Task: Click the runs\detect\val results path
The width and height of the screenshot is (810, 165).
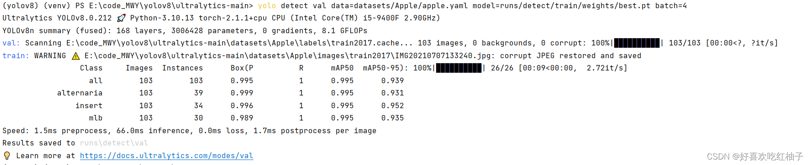Action: tap(114, 143)
